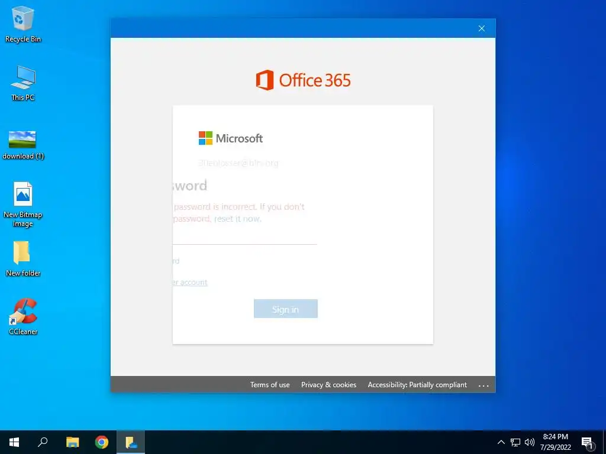Open Google Chrome from taskbar

click(x=102, y=442)
